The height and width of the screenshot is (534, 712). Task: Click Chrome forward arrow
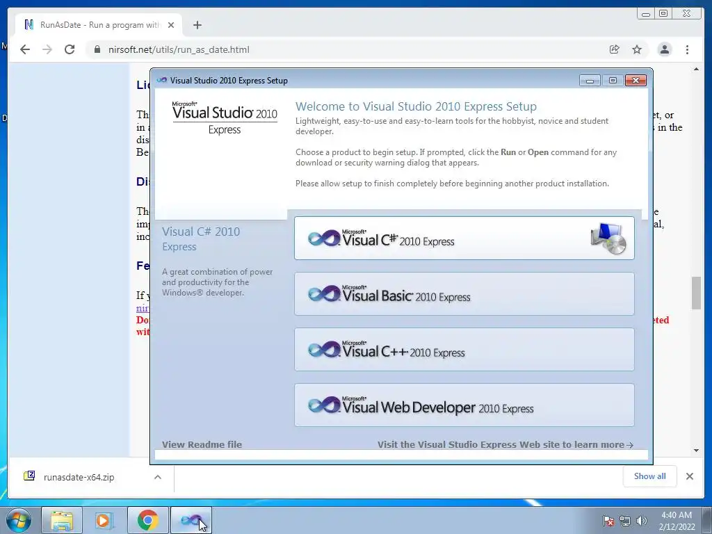[x=47, y=49]
